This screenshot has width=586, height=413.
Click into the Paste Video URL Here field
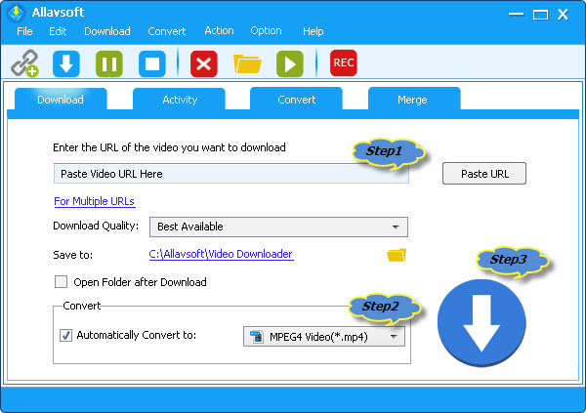pyautogui.click(x=230, y=174)
